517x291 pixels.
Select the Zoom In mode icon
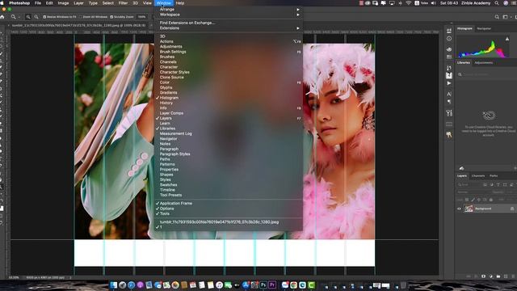pos(28,17)
